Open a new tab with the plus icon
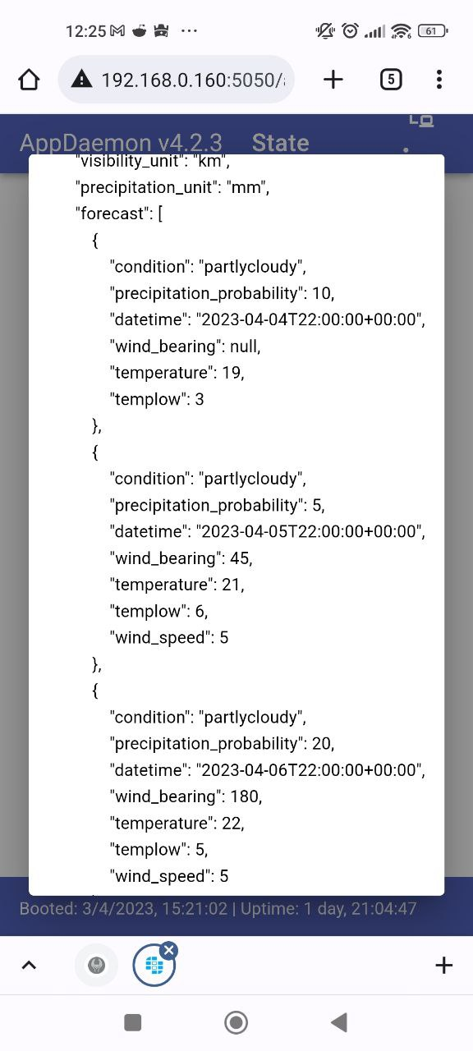The image size is (473, 1051). pos(333,79)
